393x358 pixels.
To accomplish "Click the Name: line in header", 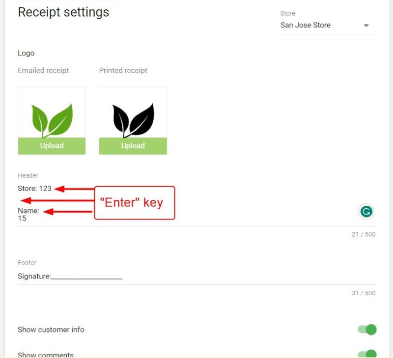I will [x=28, y=211].
